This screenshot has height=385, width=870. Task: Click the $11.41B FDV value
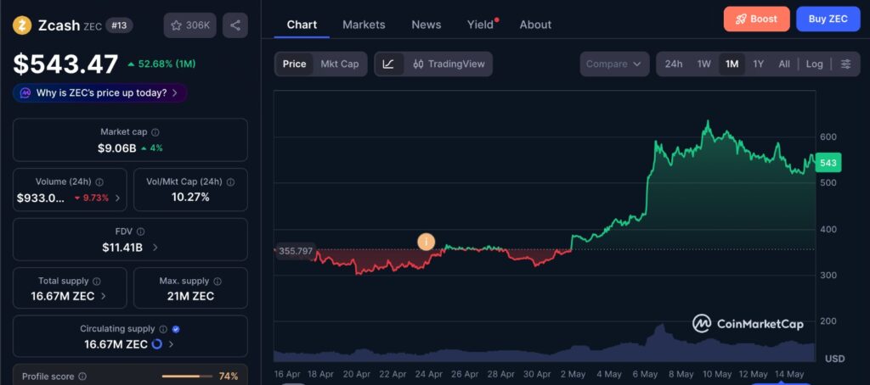(x=122, y=248)
